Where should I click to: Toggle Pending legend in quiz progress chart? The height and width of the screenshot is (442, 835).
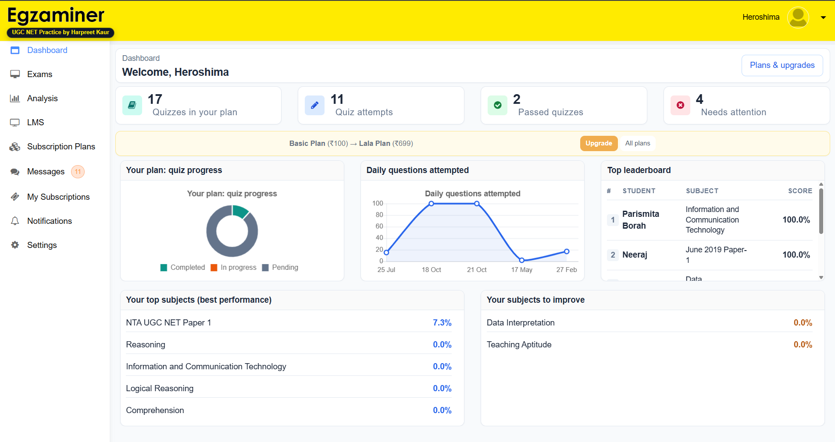pos(280,268)
